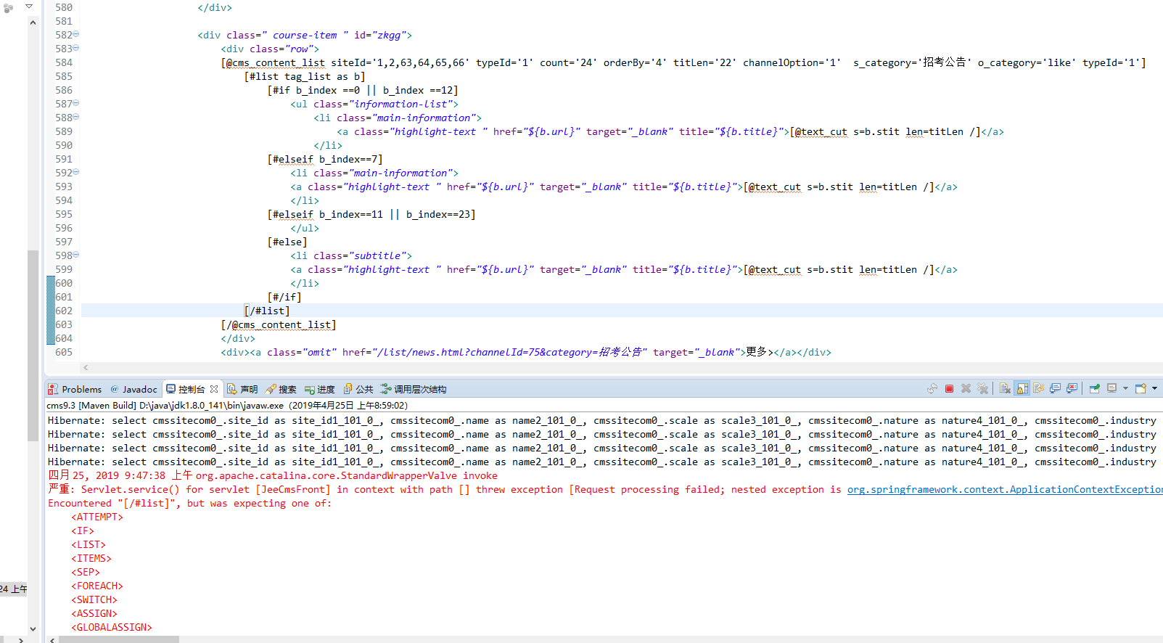Expand the Open Console dropdown arrow
This screenshot has width=1163, height=643.
(x=1154, y=389)
